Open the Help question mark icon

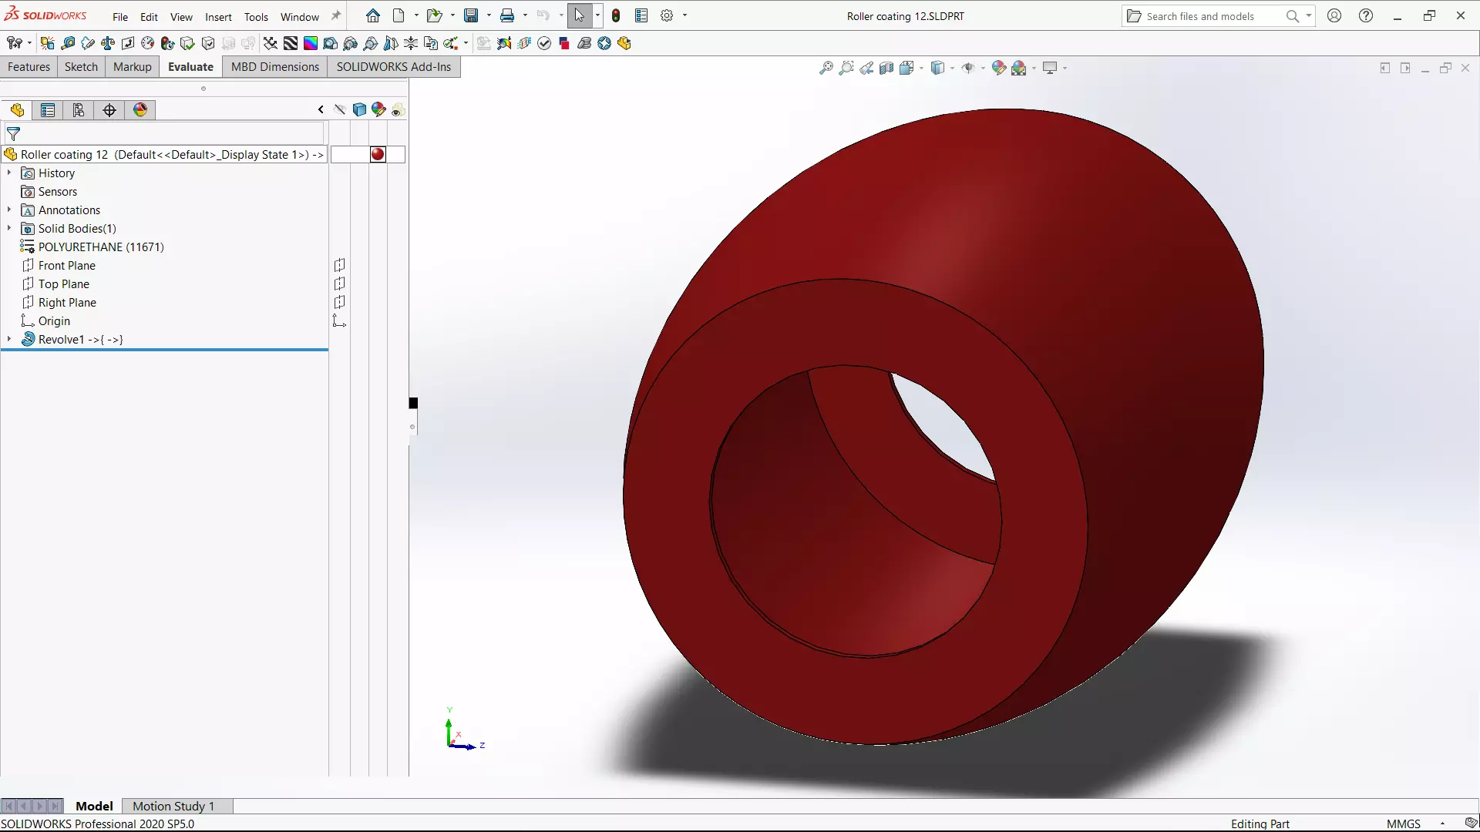coord(1366,15)
